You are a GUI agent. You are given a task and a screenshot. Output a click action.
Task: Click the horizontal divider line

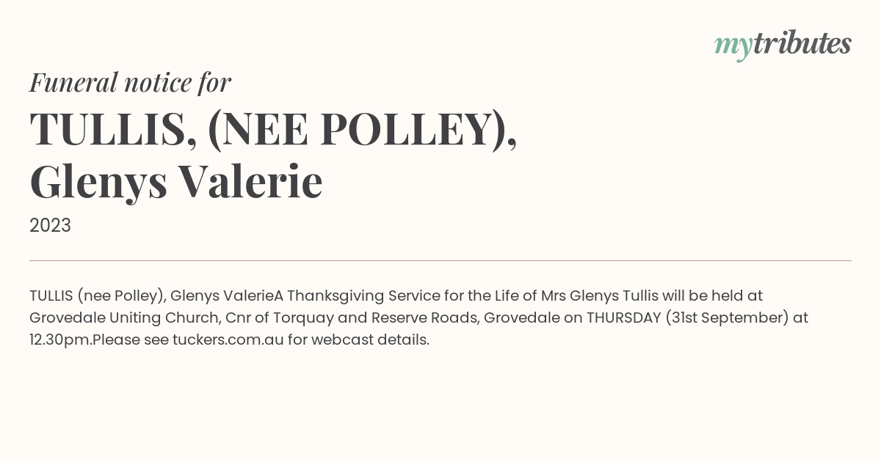[440, 260]
